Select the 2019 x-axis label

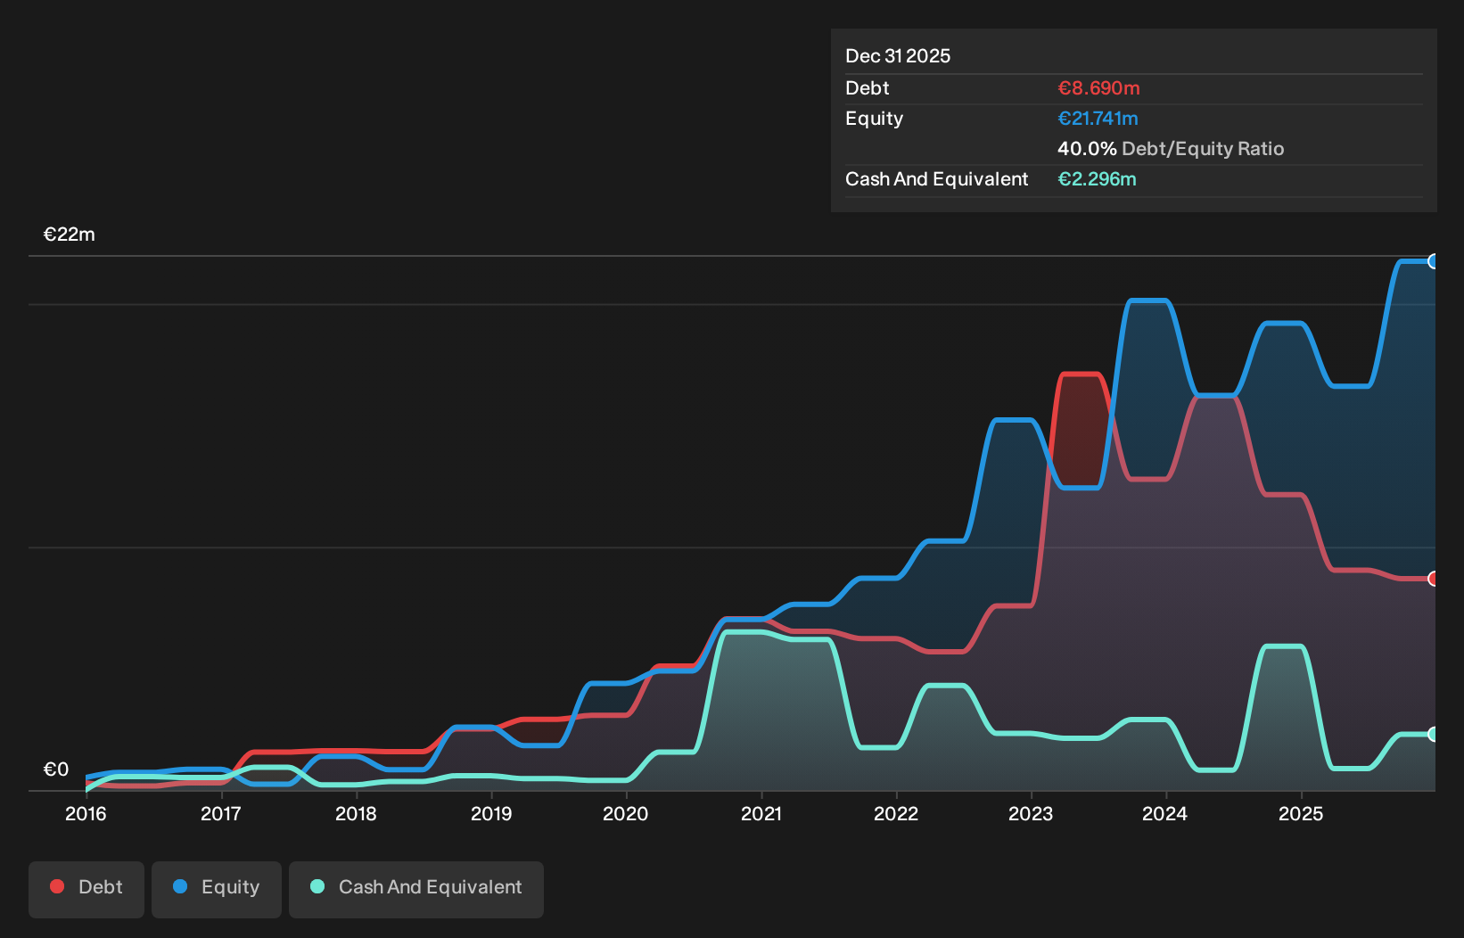[491, 814]
